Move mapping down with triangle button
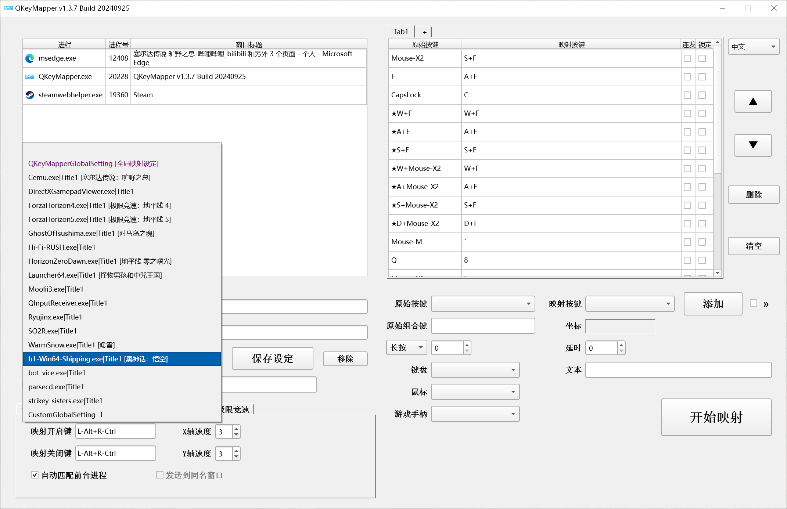The image size is (787, 509). [753, 145]
